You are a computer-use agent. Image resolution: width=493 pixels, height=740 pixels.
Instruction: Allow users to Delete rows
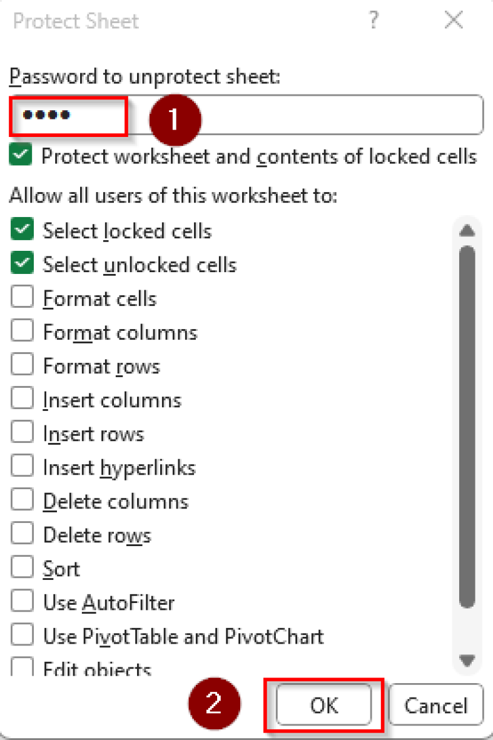22,533
